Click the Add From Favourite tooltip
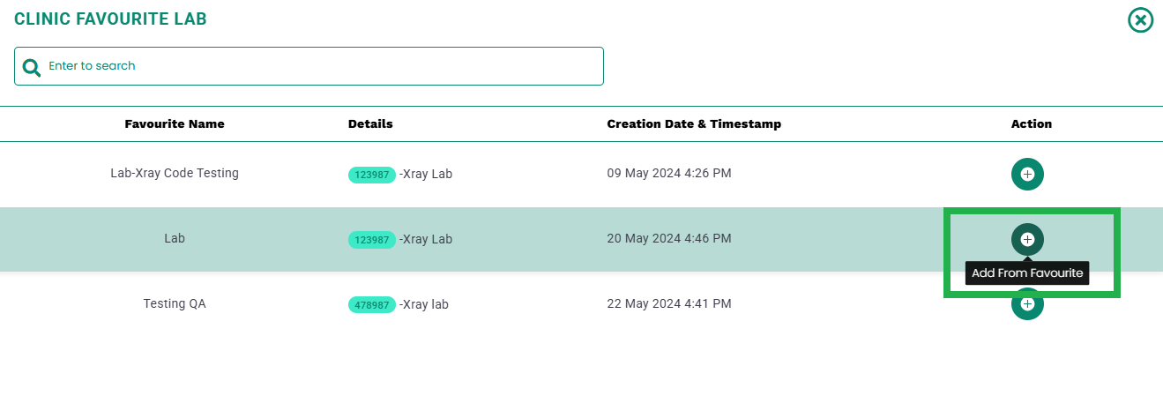This screenshot has height=411, width=1163. click(x=1027, y=273)
